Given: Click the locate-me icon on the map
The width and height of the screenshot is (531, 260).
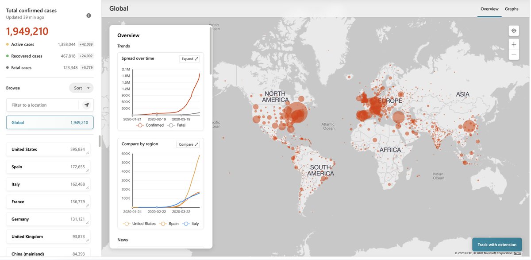Looking at the screenshot, I should coord(513,30).
